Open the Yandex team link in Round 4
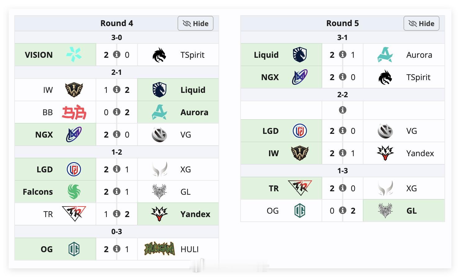The image size is (460, 277). [195, 214]
